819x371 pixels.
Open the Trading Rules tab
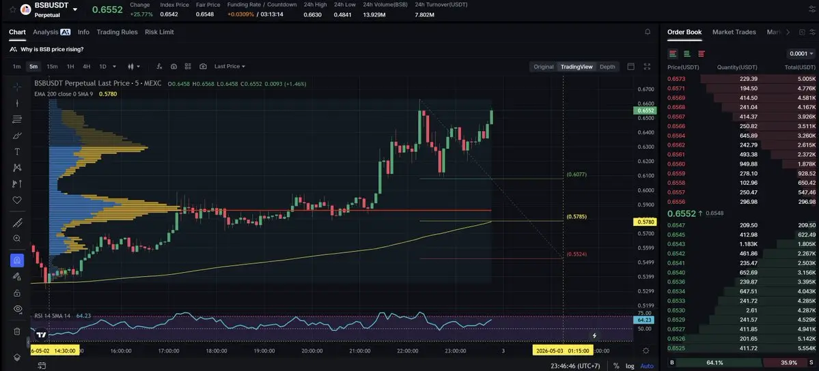pos(117,32)
